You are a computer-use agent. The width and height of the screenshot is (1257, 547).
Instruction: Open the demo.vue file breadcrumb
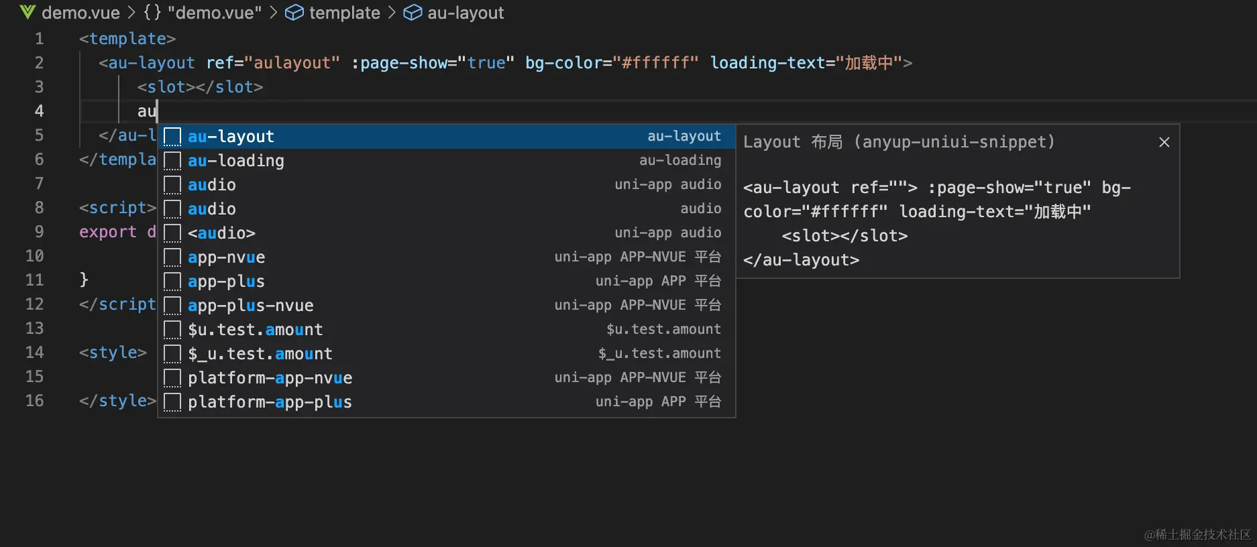[80, 13]
